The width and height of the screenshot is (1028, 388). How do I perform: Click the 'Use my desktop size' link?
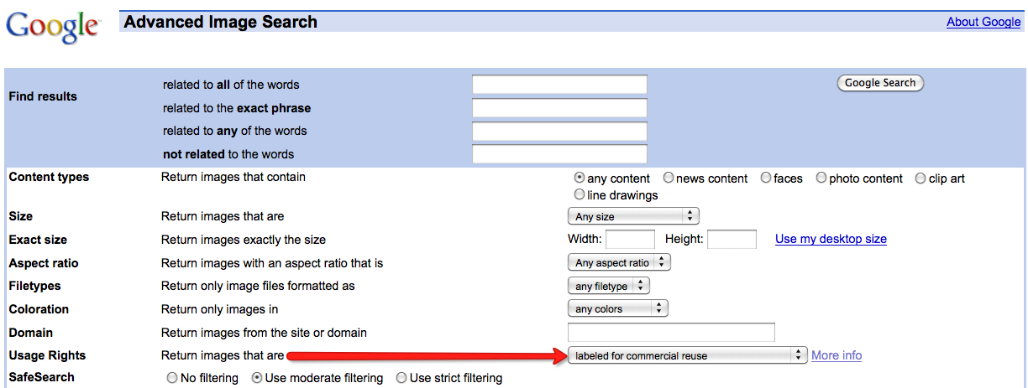click(831, 239)
